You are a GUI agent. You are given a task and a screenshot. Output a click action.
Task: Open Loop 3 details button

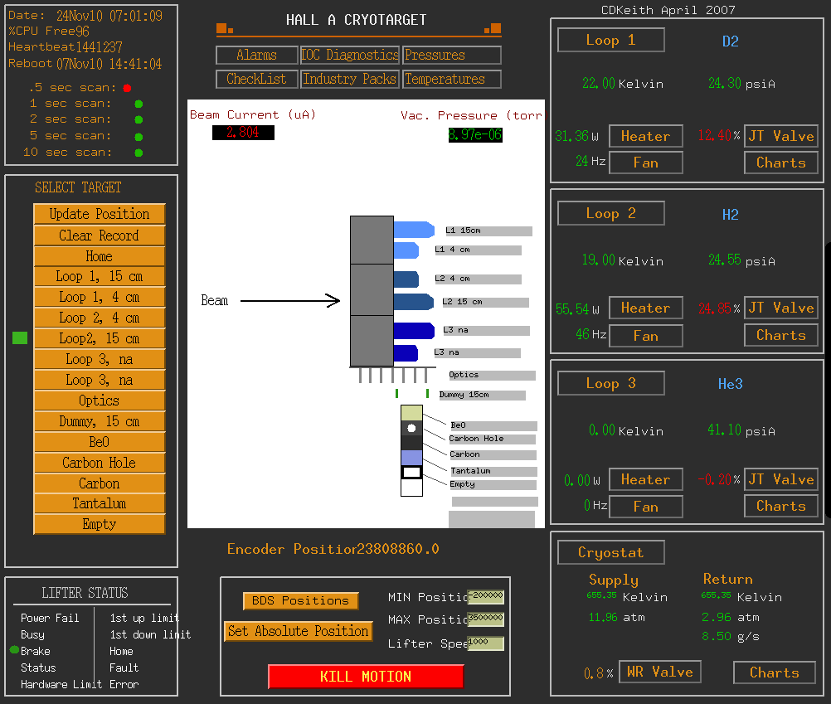[x=611, y=384]
